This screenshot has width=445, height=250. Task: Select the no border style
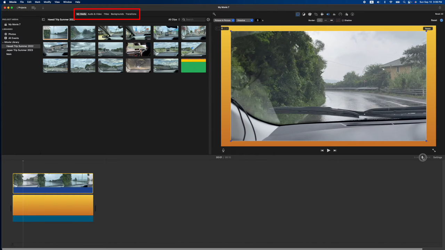tap(320, 21)
